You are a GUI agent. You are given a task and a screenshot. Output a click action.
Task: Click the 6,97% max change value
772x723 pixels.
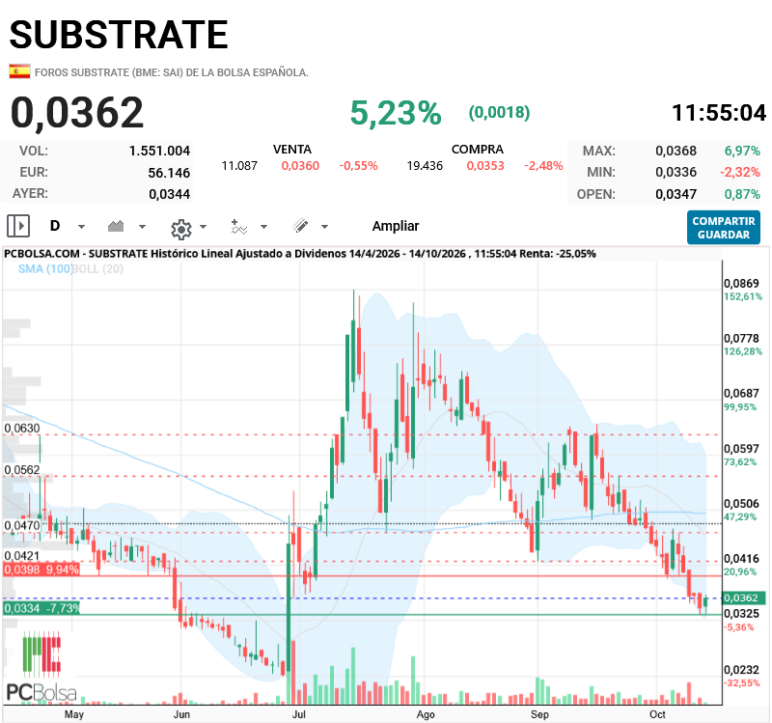point(742,151)
